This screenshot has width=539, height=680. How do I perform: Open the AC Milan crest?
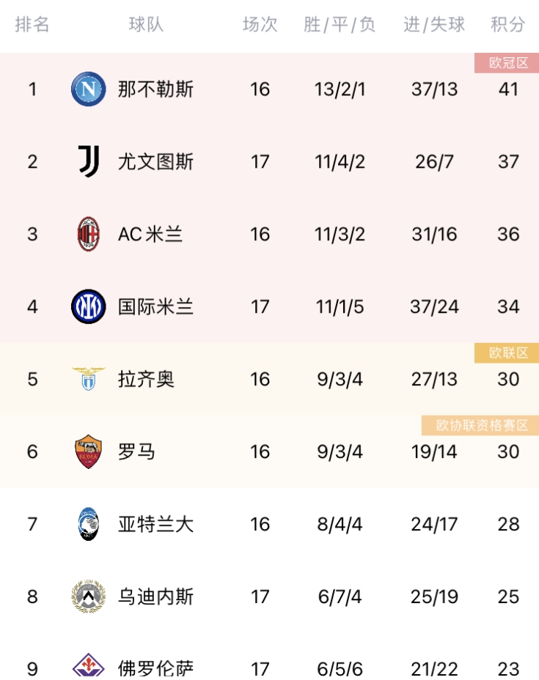pos(89,234)
